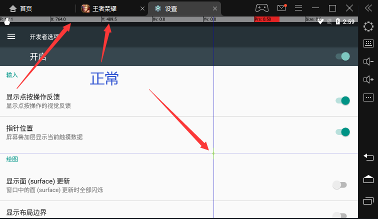The image size is (378, 219).
Task: Close the 设置 tab
Action: point(215,8)
